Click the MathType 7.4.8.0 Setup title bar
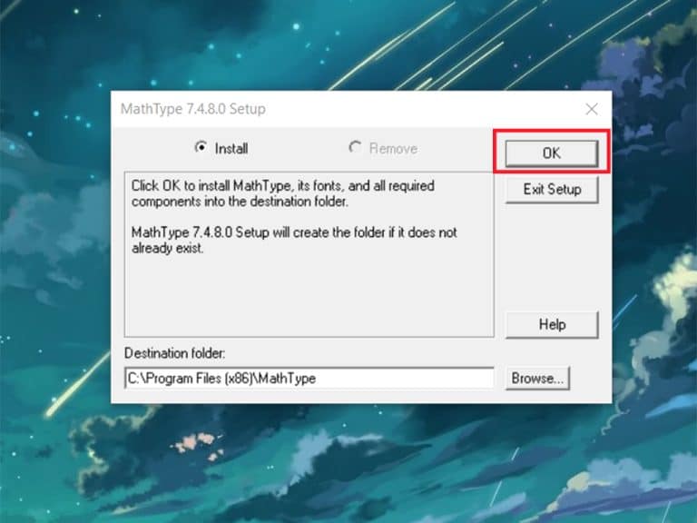 pyautogui.click(x=347, y=109)
